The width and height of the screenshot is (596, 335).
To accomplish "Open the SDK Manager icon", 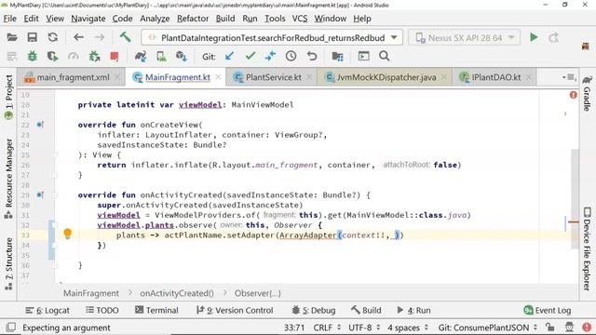I will [x=182, y=56].
